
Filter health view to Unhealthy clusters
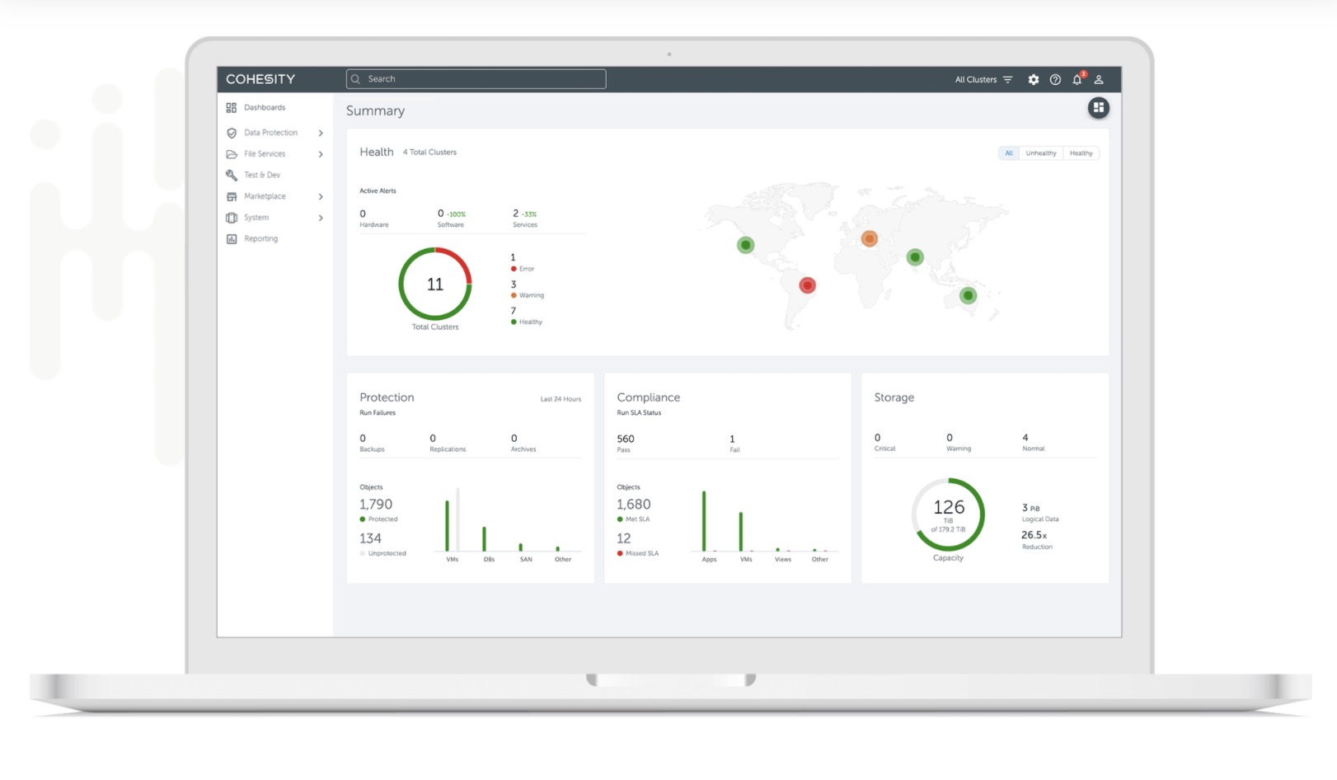(x=1041, y=153)
